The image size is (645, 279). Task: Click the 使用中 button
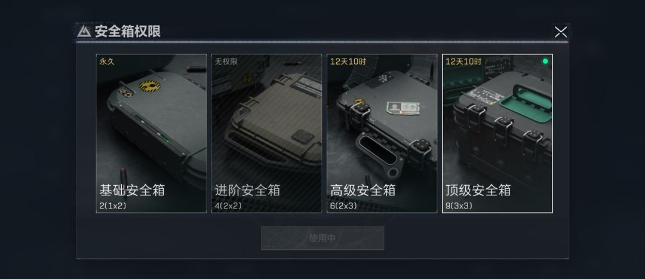coord(322,238)
